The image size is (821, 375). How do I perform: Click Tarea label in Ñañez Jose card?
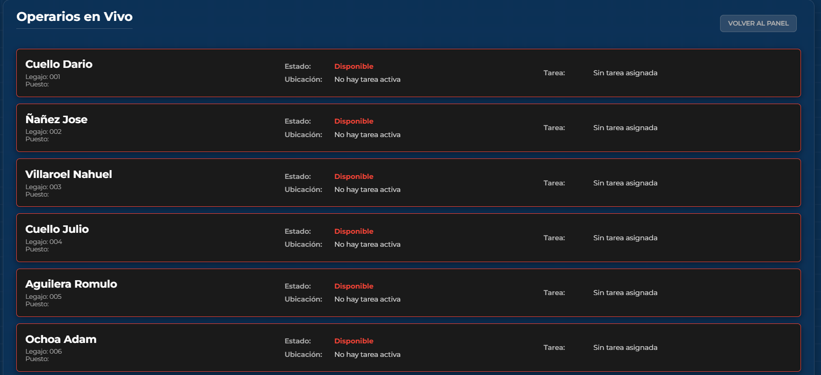click(554, 128)
